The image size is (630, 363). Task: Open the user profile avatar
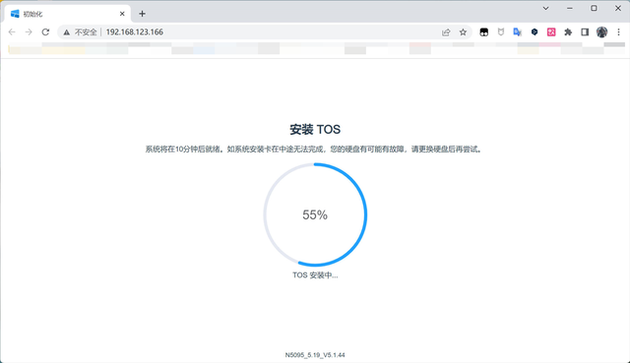click(x=601, y=32)
